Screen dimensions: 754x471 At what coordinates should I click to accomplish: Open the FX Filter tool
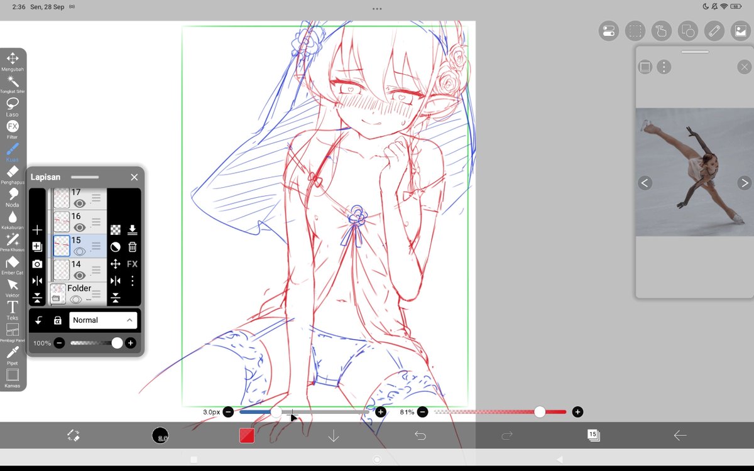click(x=13, y=129)
